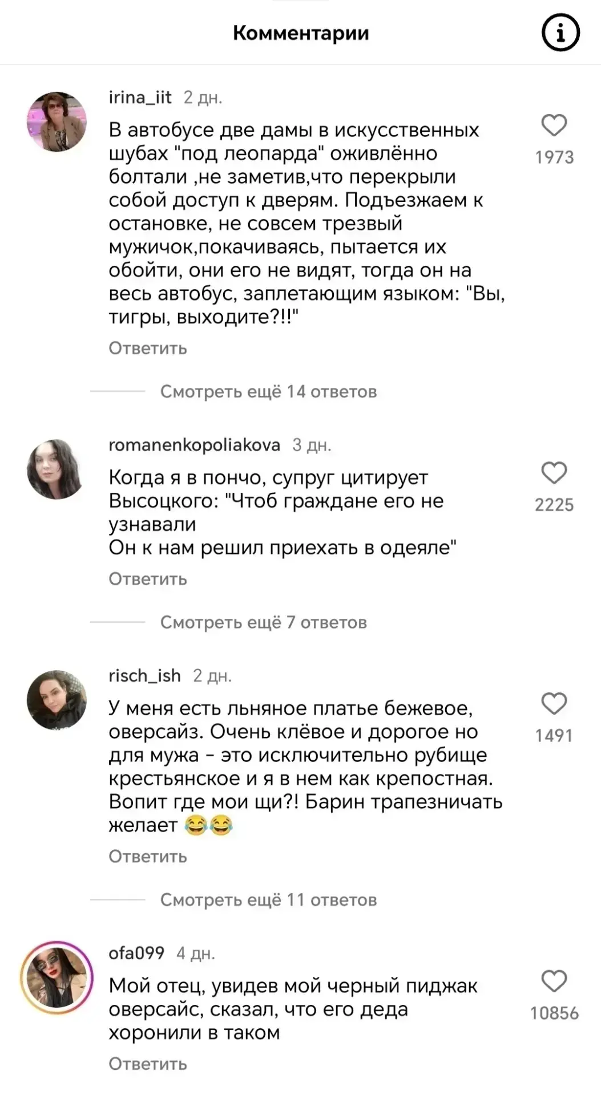Like risch_ish's comment with heart icon

pyautogui.click(x=554, y=704)
